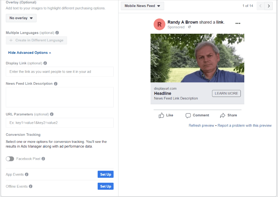Click info icon next to Multiple Languages
Image resolution: width=278 pixels, height=197 pixels.
[57, 33]
